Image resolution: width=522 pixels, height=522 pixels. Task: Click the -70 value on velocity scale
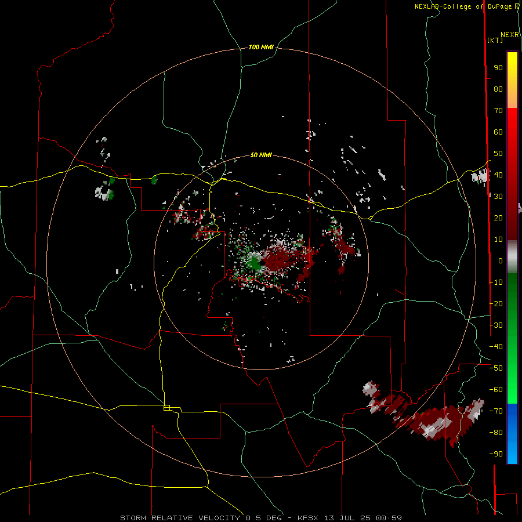tap(496, 411)
